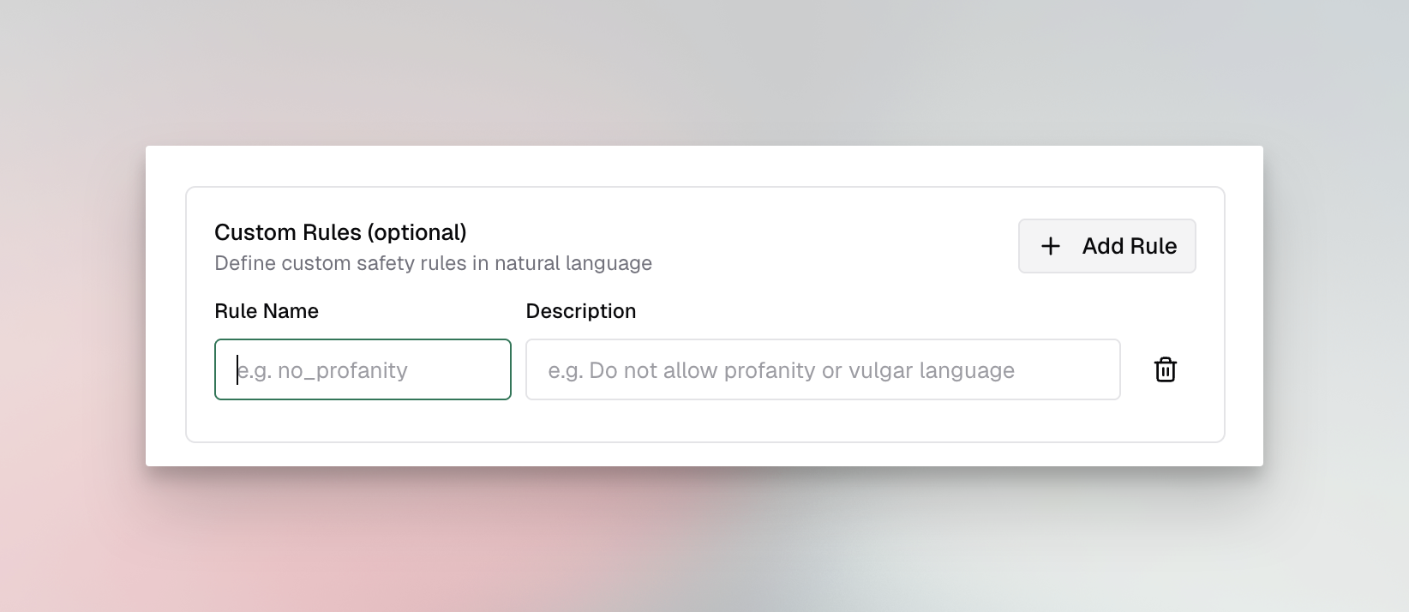The image size is (1409, 612).
Task: Click the word "(optional)" in the heading
Action: click(x=417, y=232)
